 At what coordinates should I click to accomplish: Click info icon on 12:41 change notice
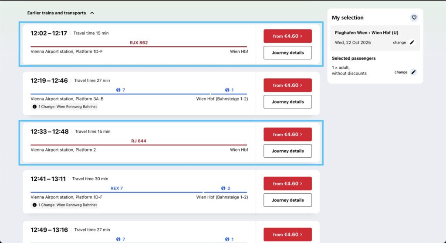35,205
